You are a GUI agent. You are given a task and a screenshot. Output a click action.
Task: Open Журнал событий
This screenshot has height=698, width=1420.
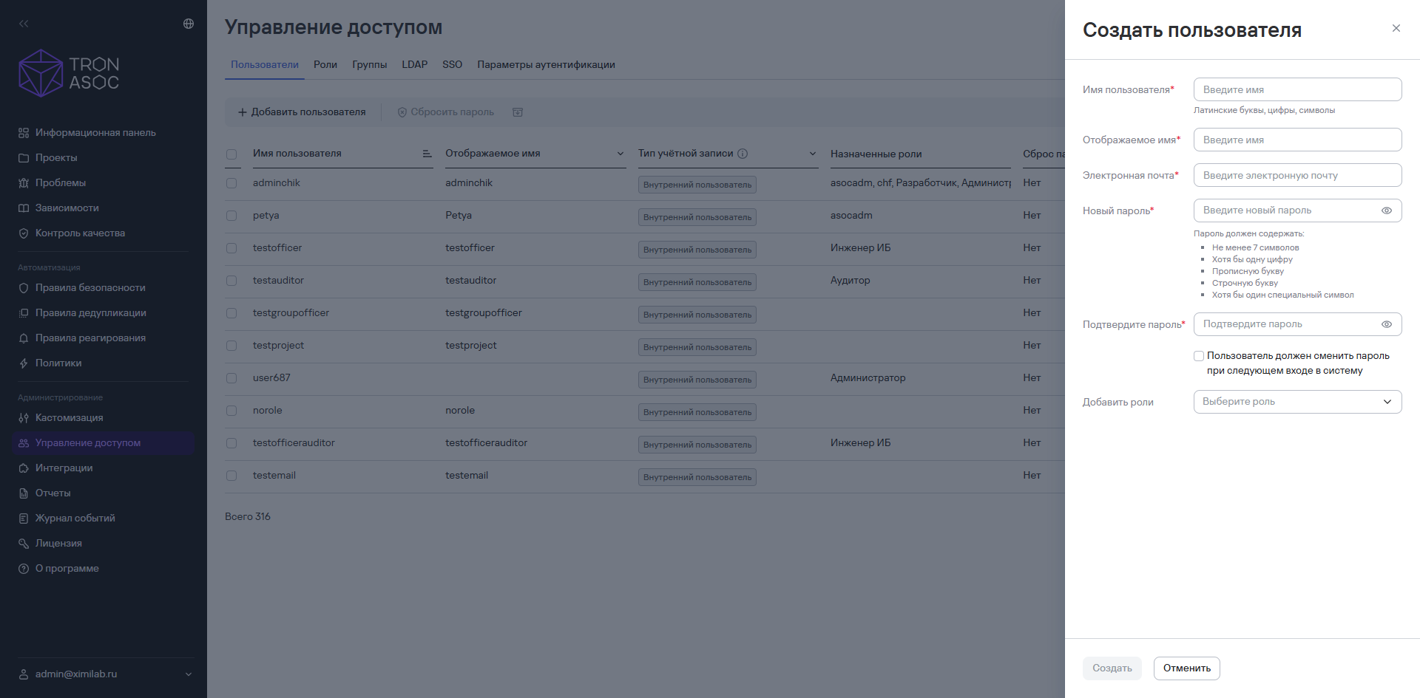tap(75, 519)
